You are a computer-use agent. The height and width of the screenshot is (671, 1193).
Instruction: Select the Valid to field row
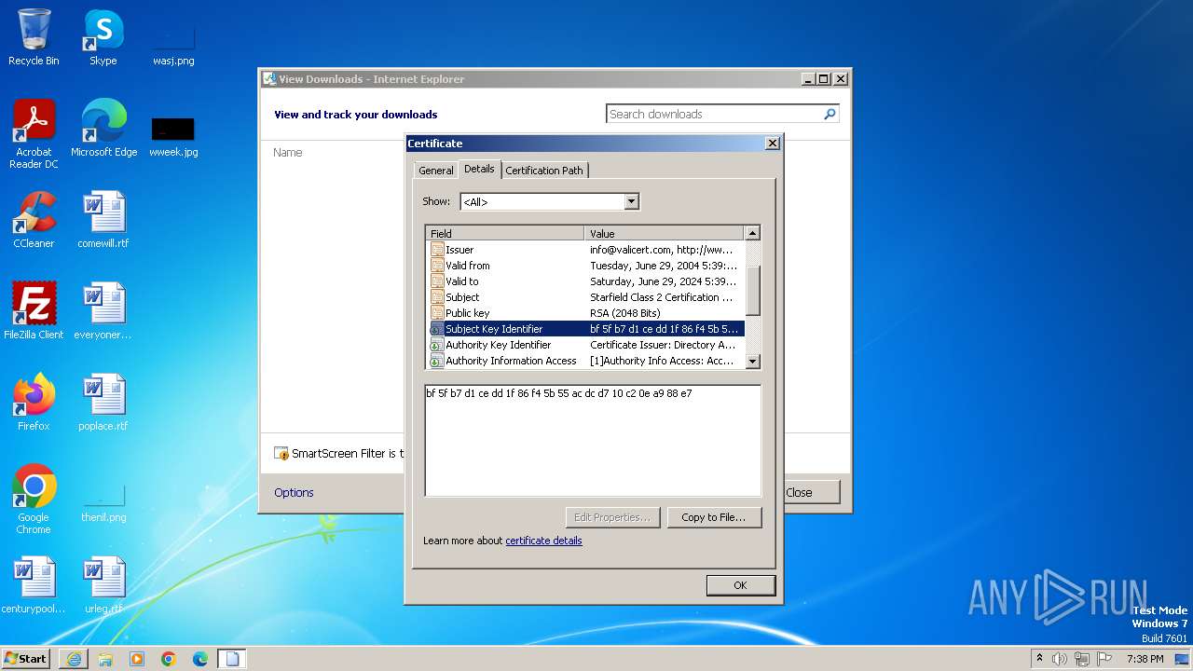pos(585,281)
